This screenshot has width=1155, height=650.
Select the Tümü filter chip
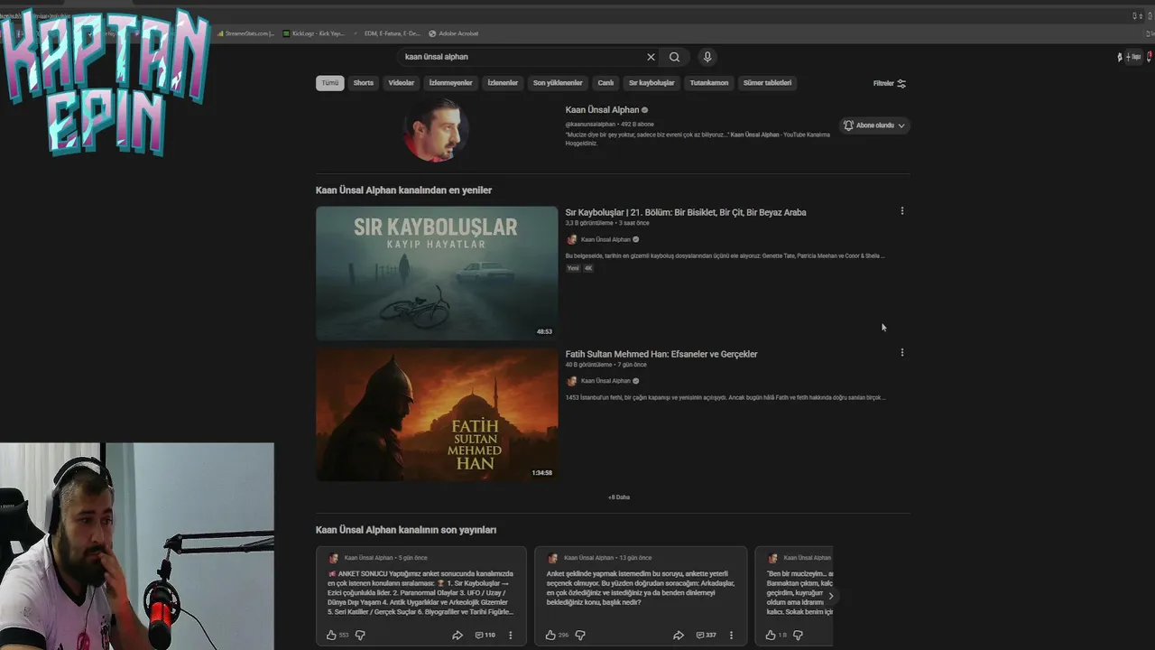click(x=330, y=83)
